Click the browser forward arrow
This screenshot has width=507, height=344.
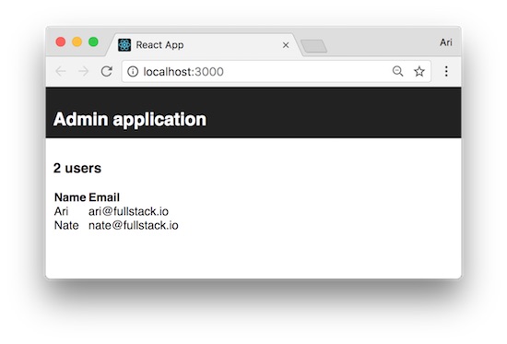[83, 71]
